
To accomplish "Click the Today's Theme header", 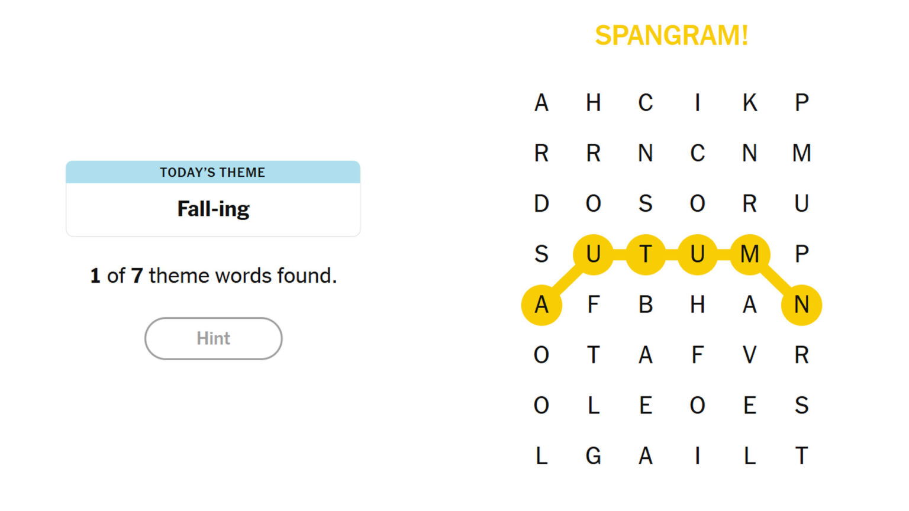I will (x=213, y=172).
